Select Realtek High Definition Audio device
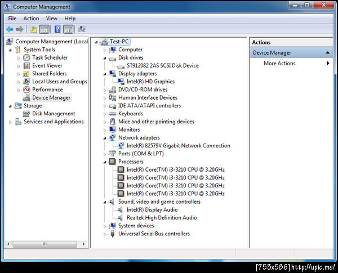Viewport: 338px width, 273px height. (162, 218)
